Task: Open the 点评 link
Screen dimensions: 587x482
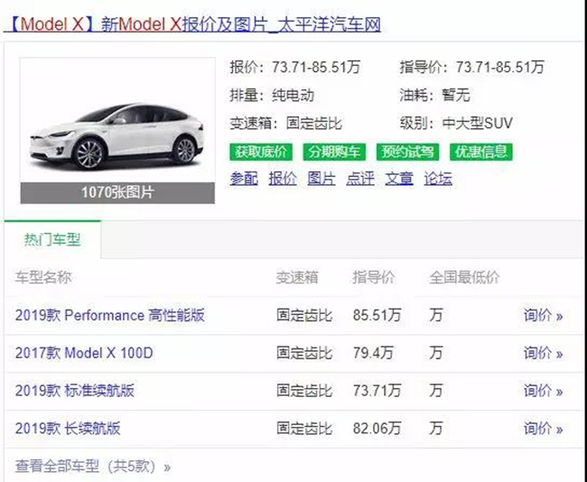Action: (x=360, y=179)
